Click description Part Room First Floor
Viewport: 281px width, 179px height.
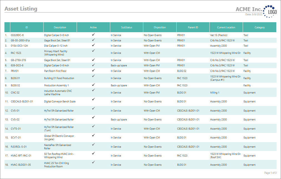tap(55, 71)
